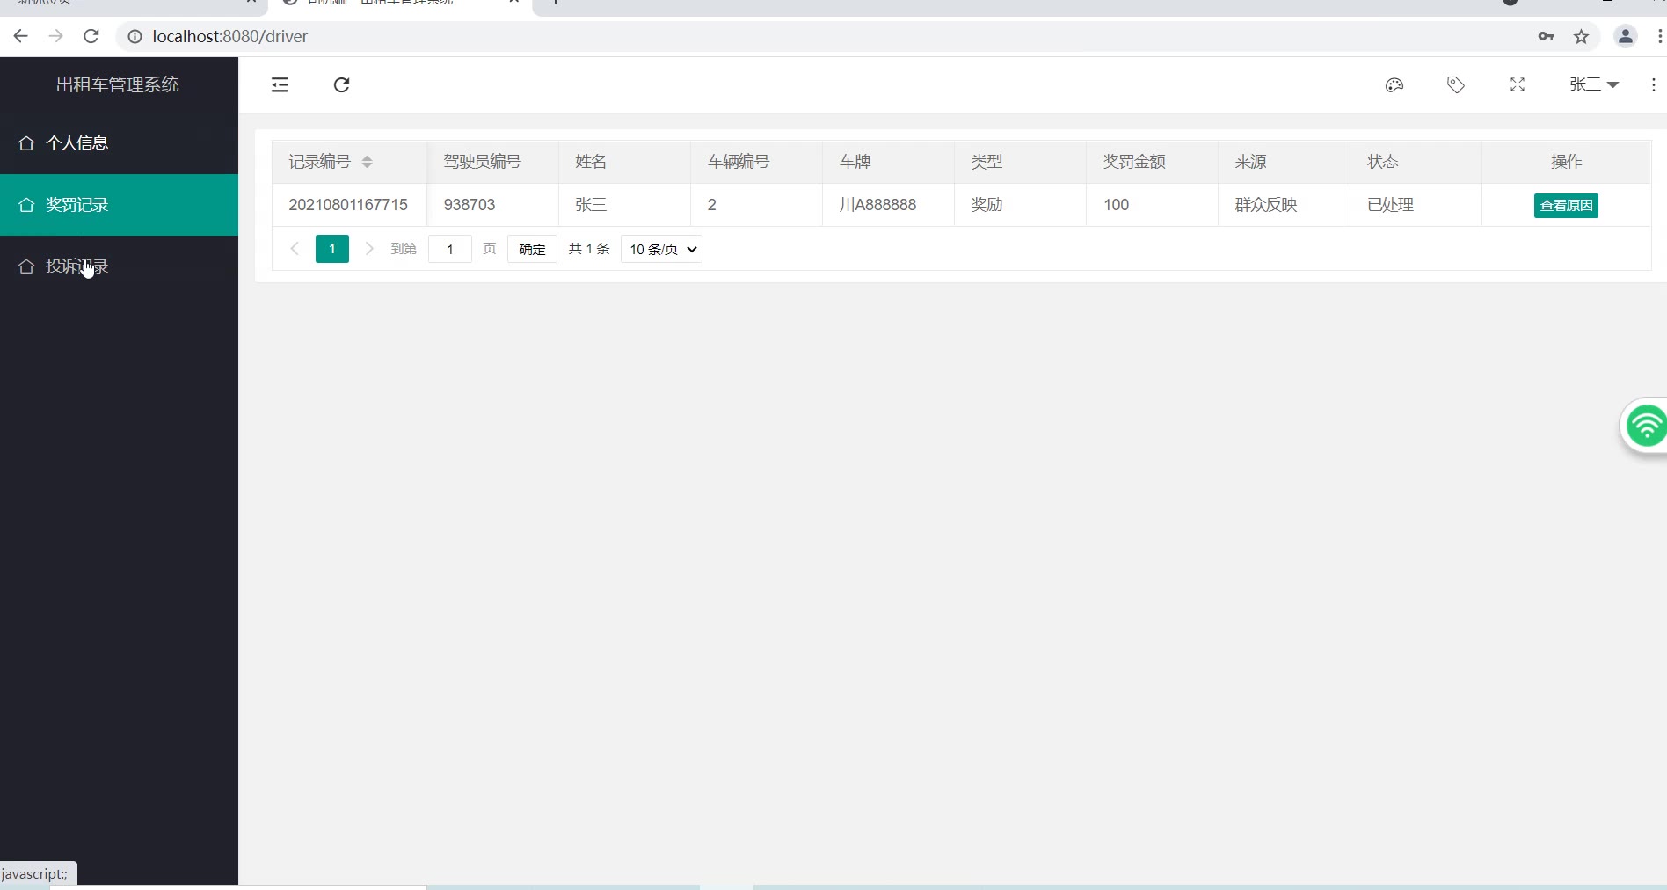Click the 群众反映 source cell
1667x890 pixels.
point(1284,205)
